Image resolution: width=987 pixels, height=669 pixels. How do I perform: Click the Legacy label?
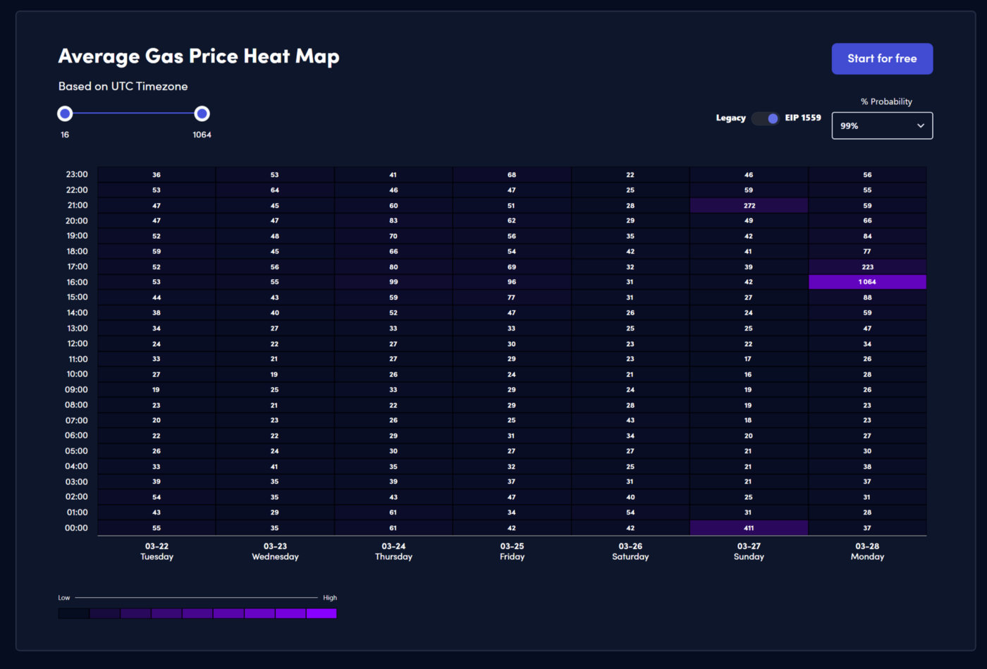tap(730, 118)
